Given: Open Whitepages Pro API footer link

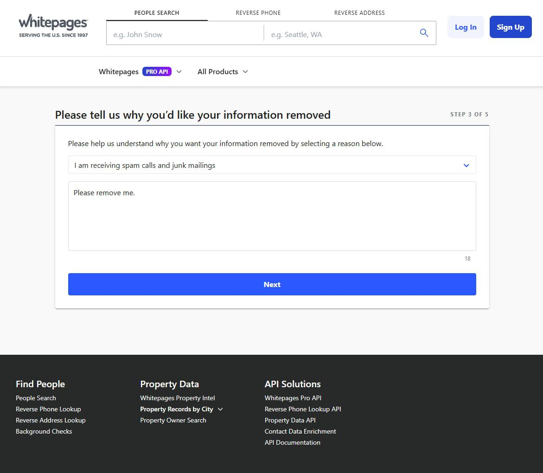Looking at the screenshot, I should pyautogui.click(x=293, y=398).
